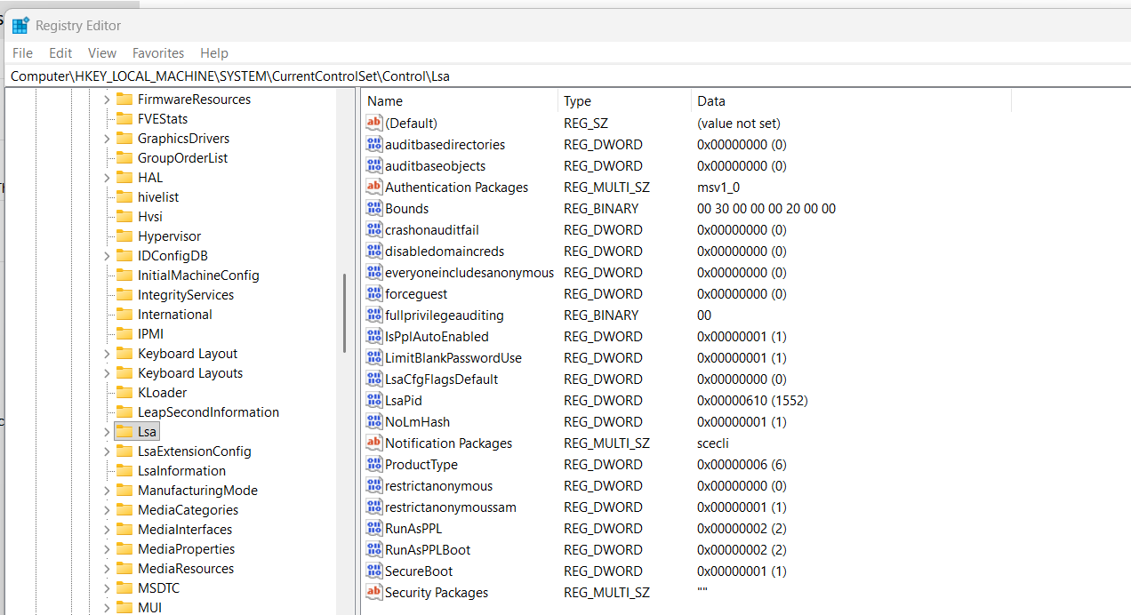Click the Bounds binary value icon
This screenshot has height=615, width=1131.
(x=374, y=209)
